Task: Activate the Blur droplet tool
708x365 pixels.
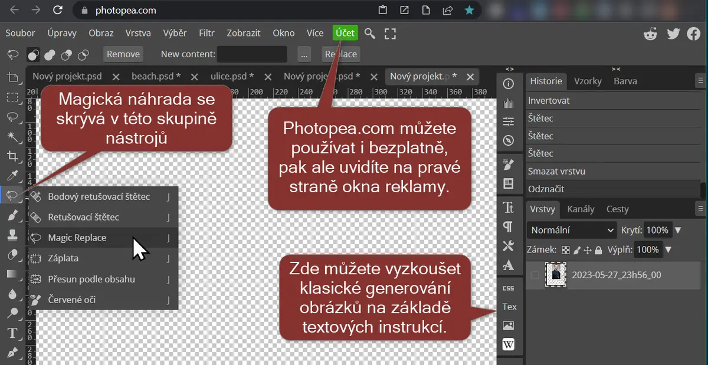Action: (x=12, y=294)
